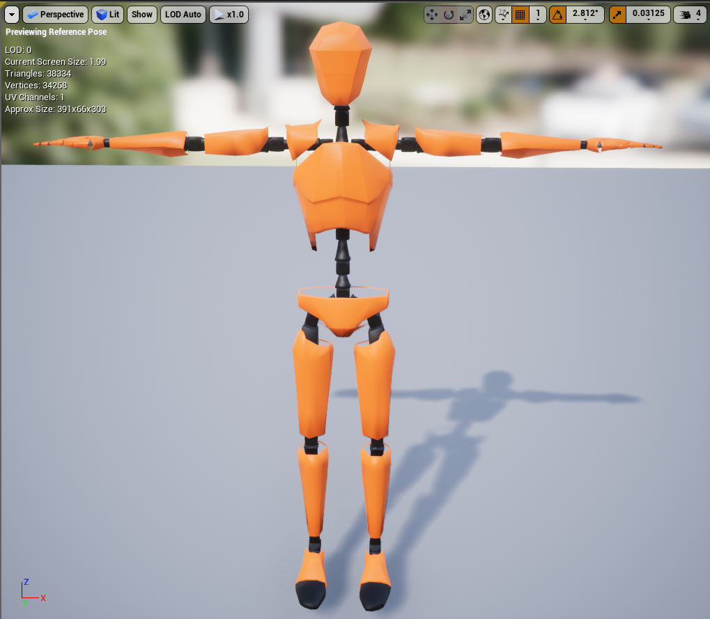Click the Approx Size: 391x66x303 text
The height and width of the screenshot is (619, 710).
tap(55, 109)
